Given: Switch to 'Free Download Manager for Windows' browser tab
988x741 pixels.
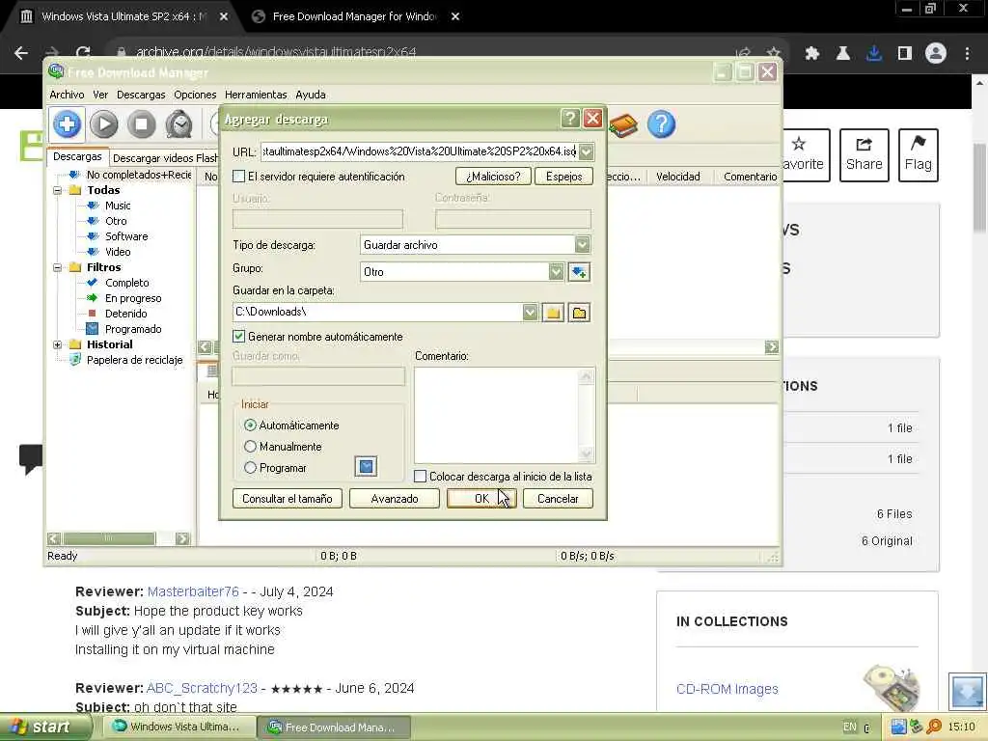Looking at the screenshot, I should 355,16.
